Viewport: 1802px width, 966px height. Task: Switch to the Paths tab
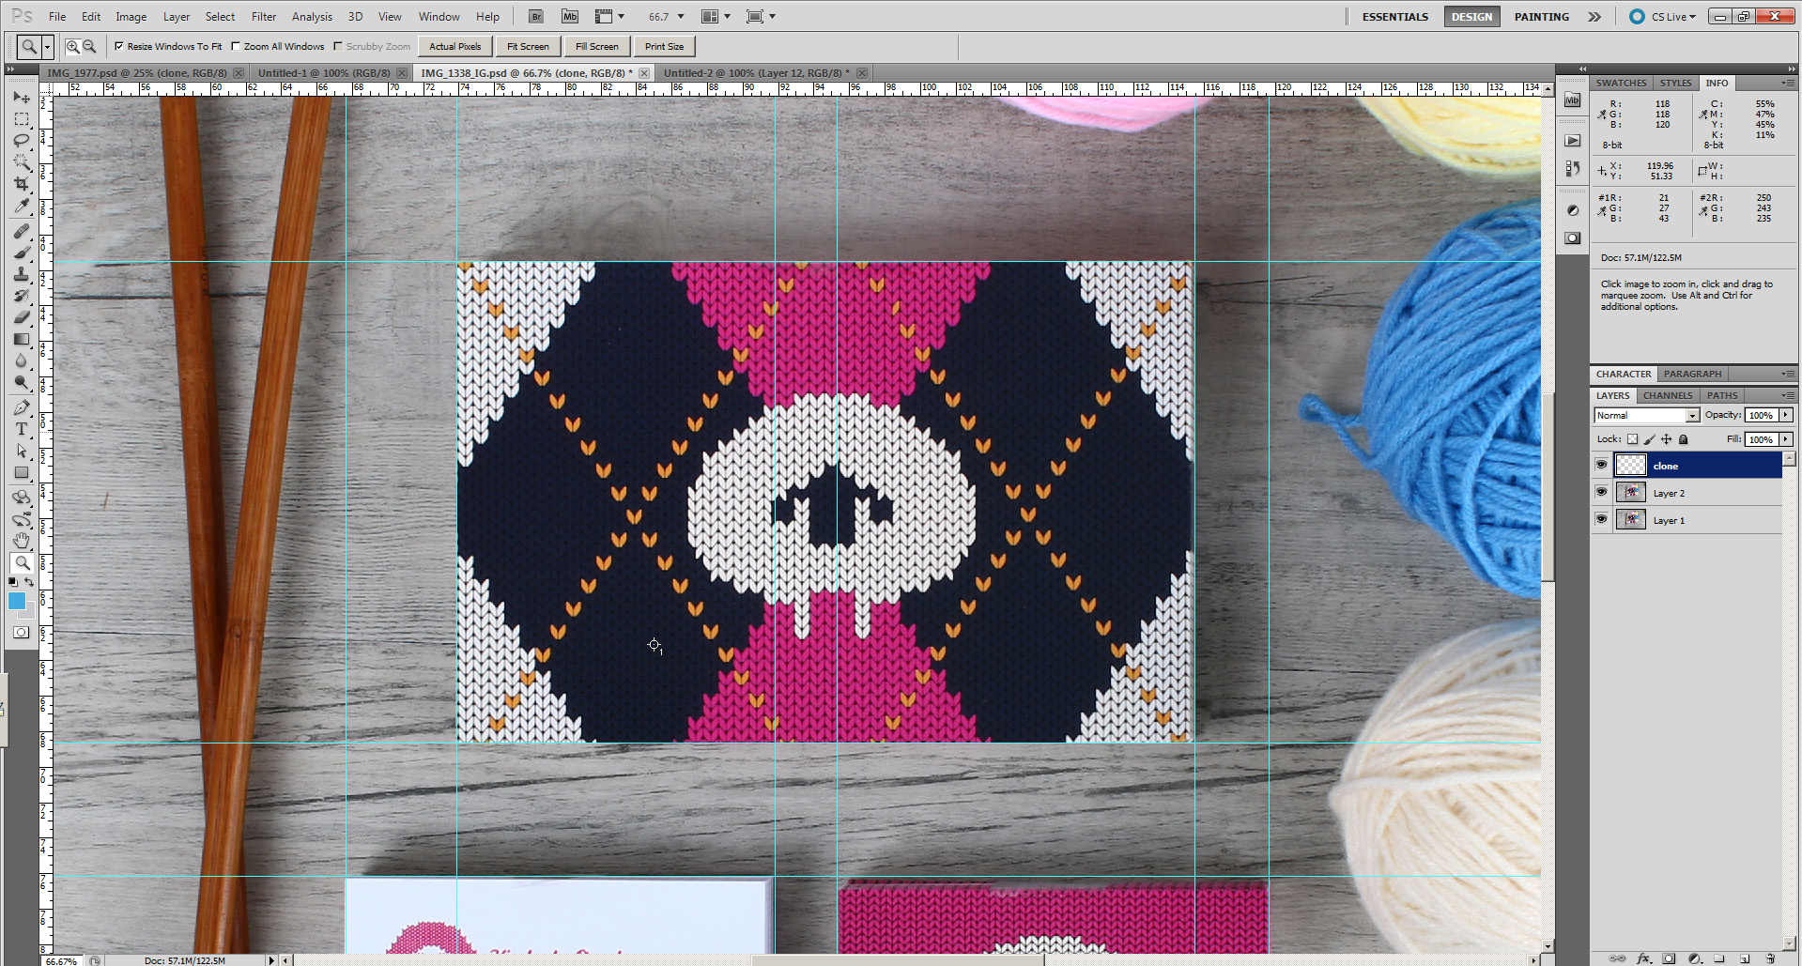[1722, 395]
